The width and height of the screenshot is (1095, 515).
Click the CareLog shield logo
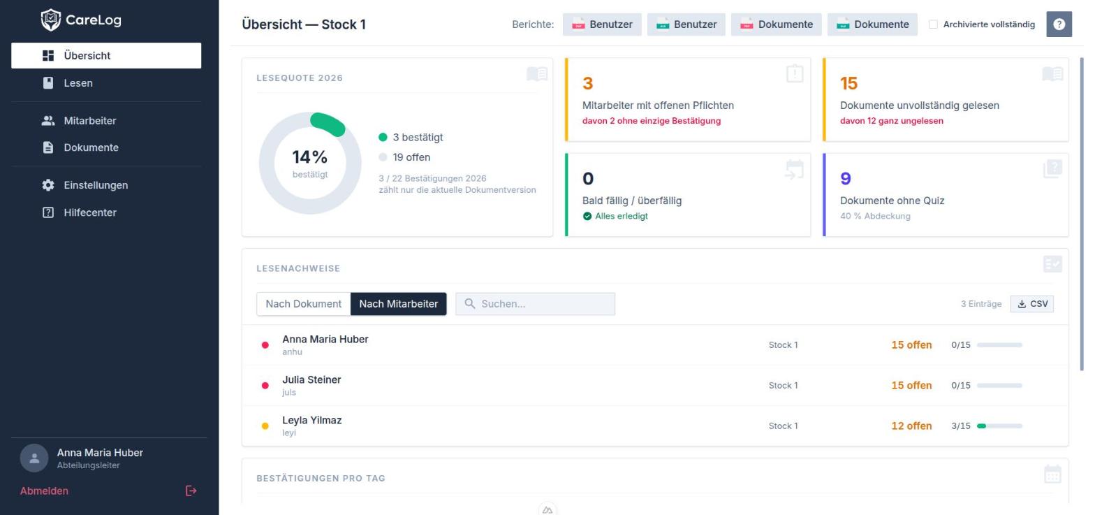tap(51, 20)
